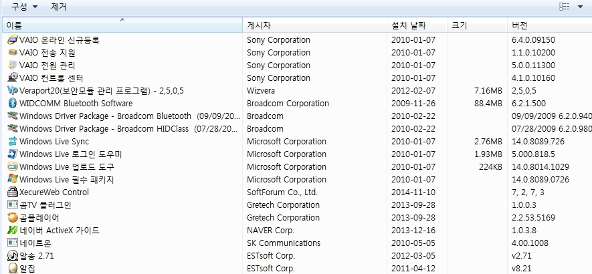Screen dimensions: 592x274
Task: Sort by the 버전 column header
Action: [549, 26]
